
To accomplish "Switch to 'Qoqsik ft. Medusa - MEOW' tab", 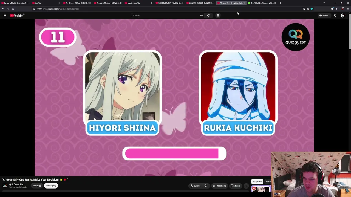I will 107,3.
